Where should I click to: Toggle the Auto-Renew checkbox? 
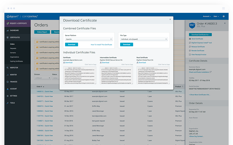(x=190, y=121)
